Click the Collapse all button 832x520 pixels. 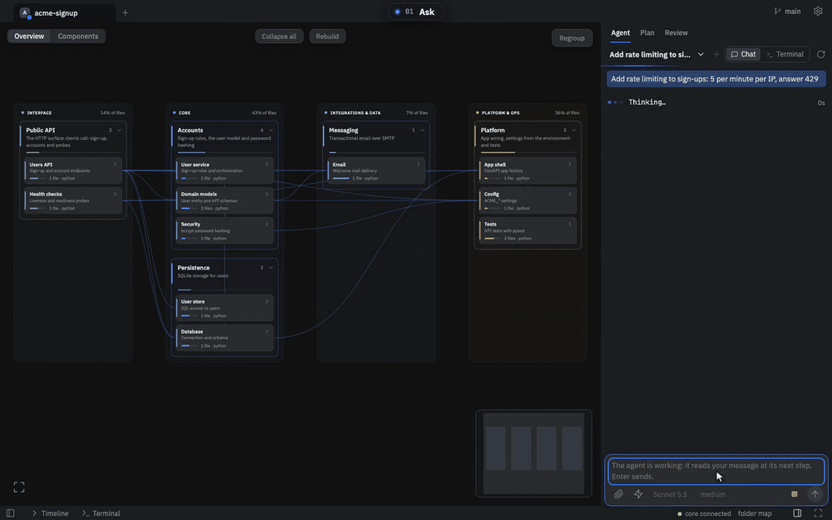click(x=279, y=36)
